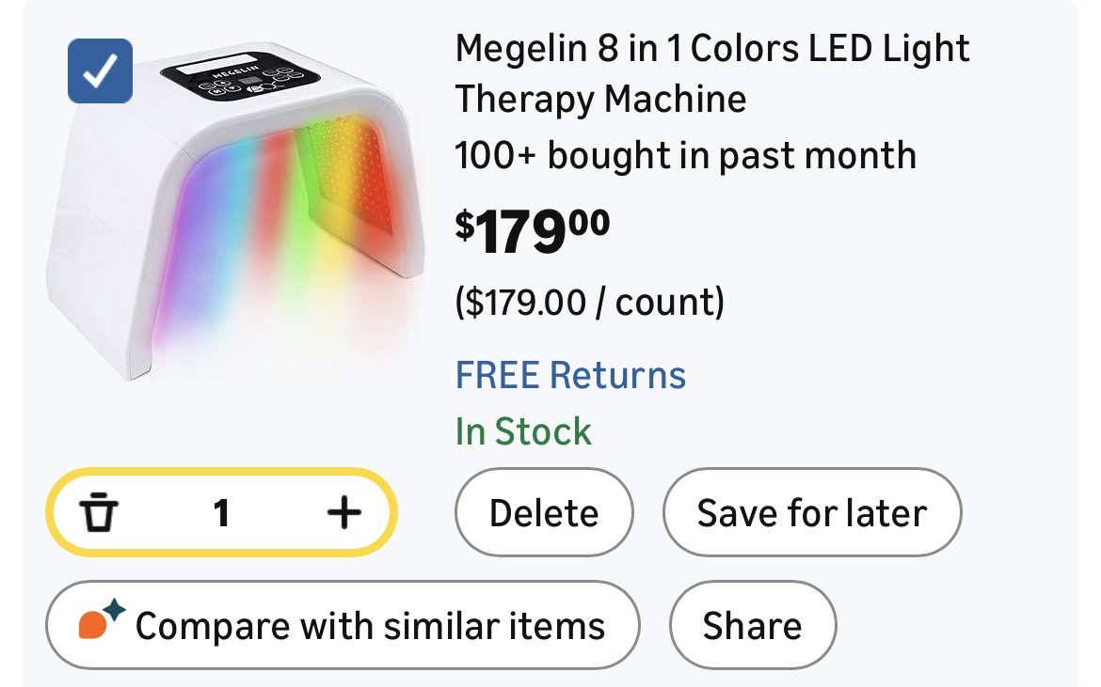Click the ($179.00 / count) unit price
The width and height of the screenshot is (1101, 687).
[589, 303]
